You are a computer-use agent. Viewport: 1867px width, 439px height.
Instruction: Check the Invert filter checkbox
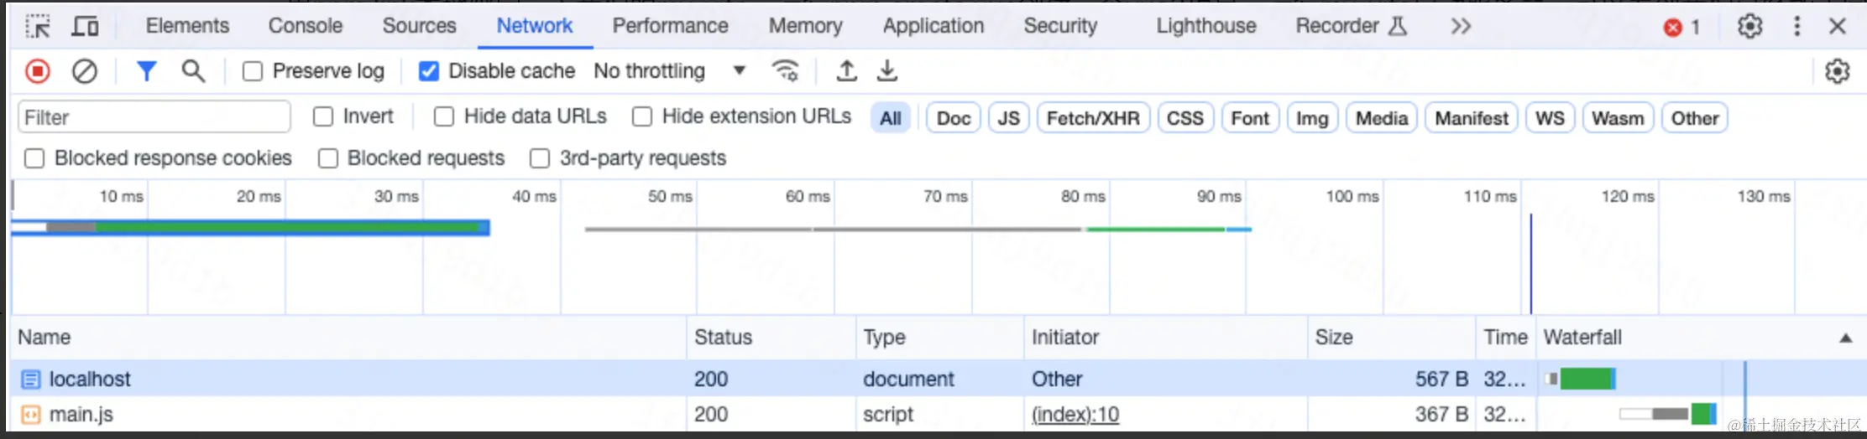tap(323, 116)
